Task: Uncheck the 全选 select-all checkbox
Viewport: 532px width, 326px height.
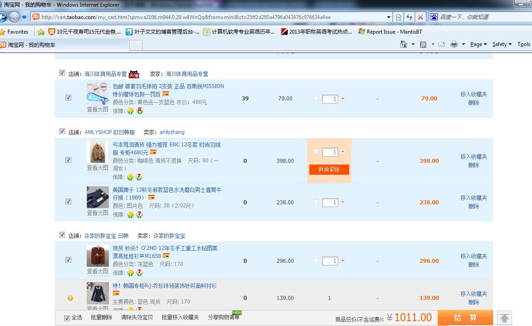Action: (67, 318)
